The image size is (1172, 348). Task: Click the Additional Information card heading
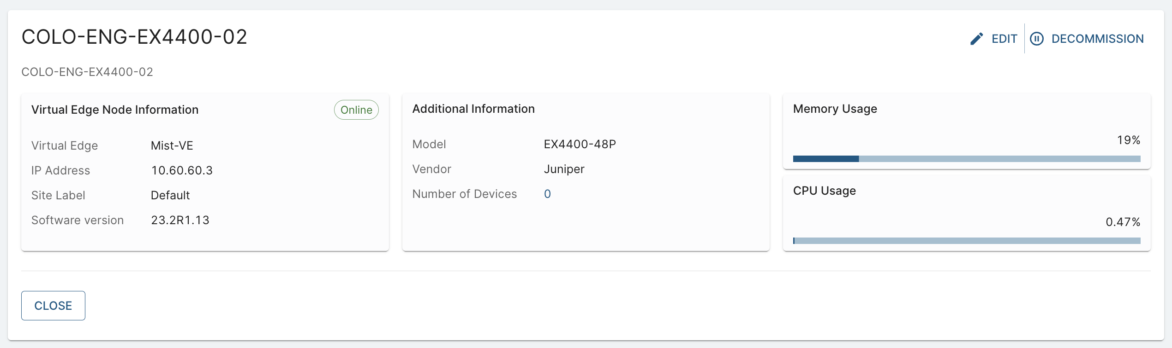tap(473, 109)
